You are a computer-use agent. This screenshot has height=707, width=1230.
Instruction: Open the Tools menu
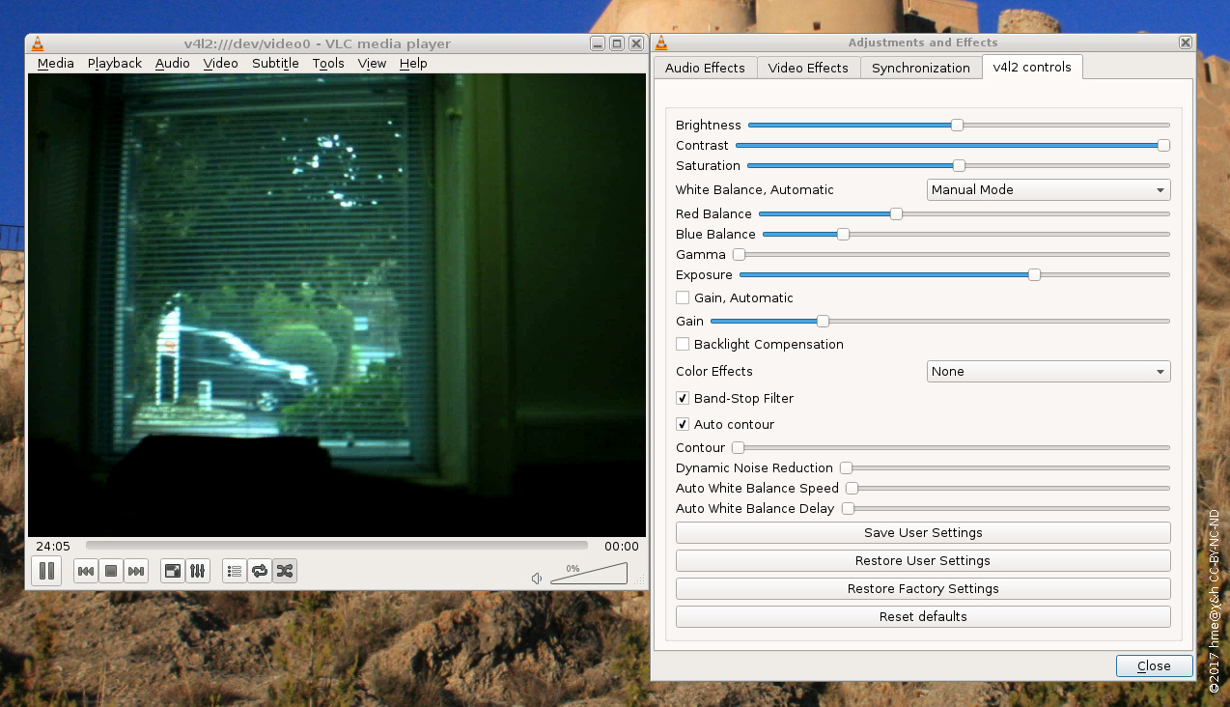pos(327,64)
